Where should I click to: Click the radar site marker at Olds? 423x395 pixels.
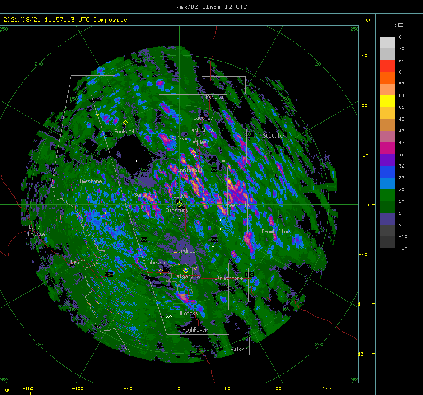point(180,204)
